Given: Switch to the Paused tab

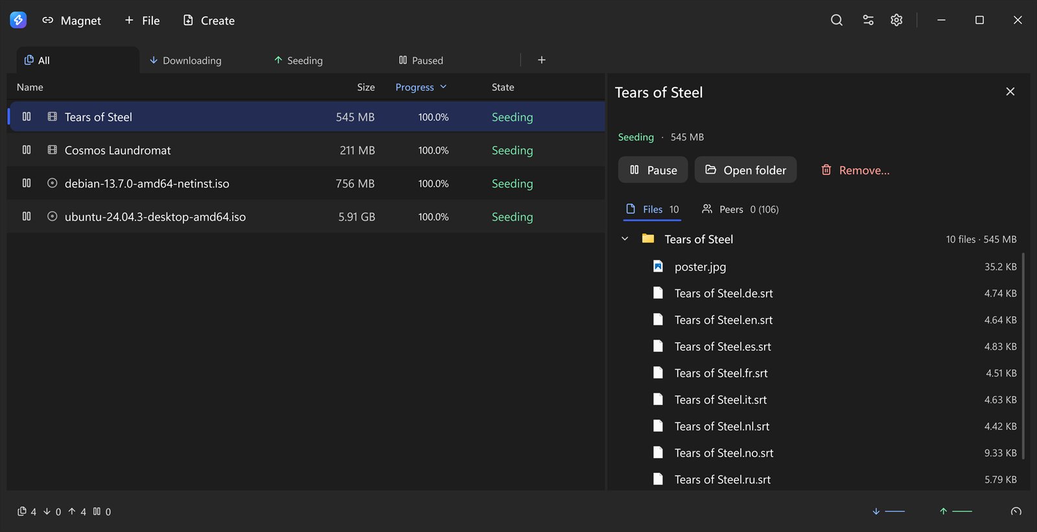Looking at the screenshot, I should (x=421, y=60).
